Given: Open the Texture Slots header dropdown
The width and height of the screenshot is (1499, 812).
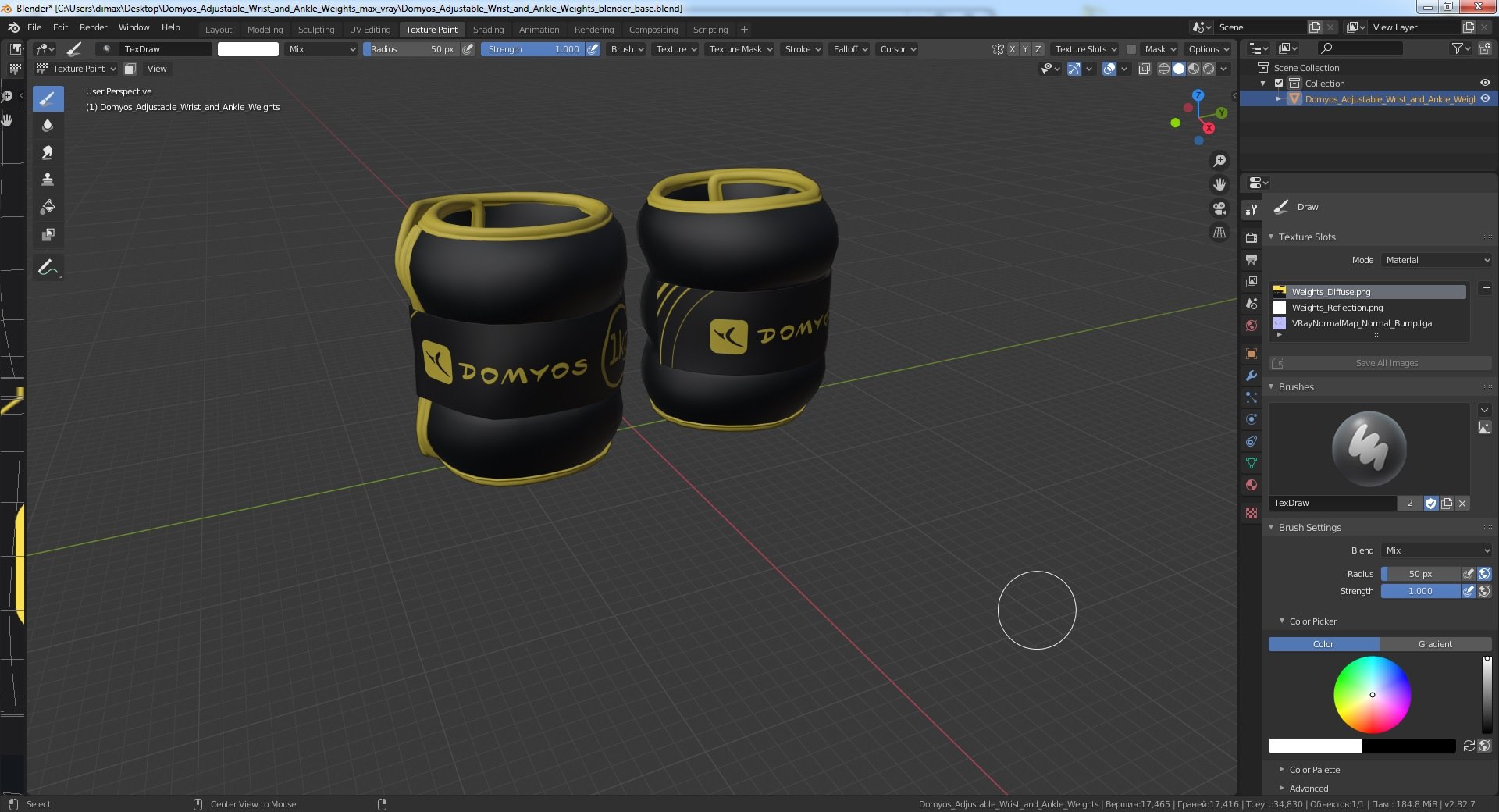Looking at the screenshot, I should 1086,49.
